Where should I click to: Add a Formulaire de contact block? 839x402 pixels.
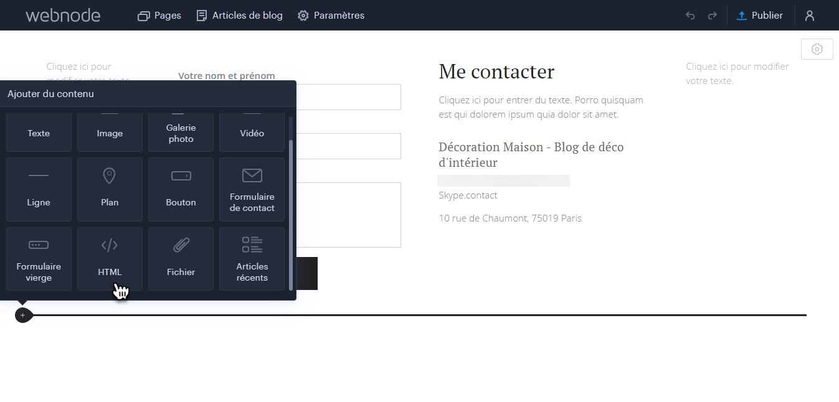coord(252,189)
